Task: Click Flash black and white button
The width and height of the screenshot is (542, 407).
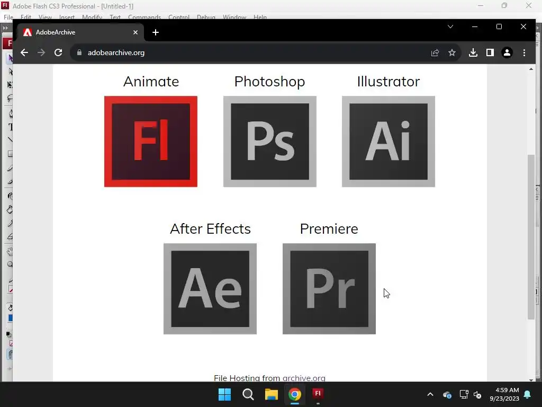Action: (x=8, y=334)
